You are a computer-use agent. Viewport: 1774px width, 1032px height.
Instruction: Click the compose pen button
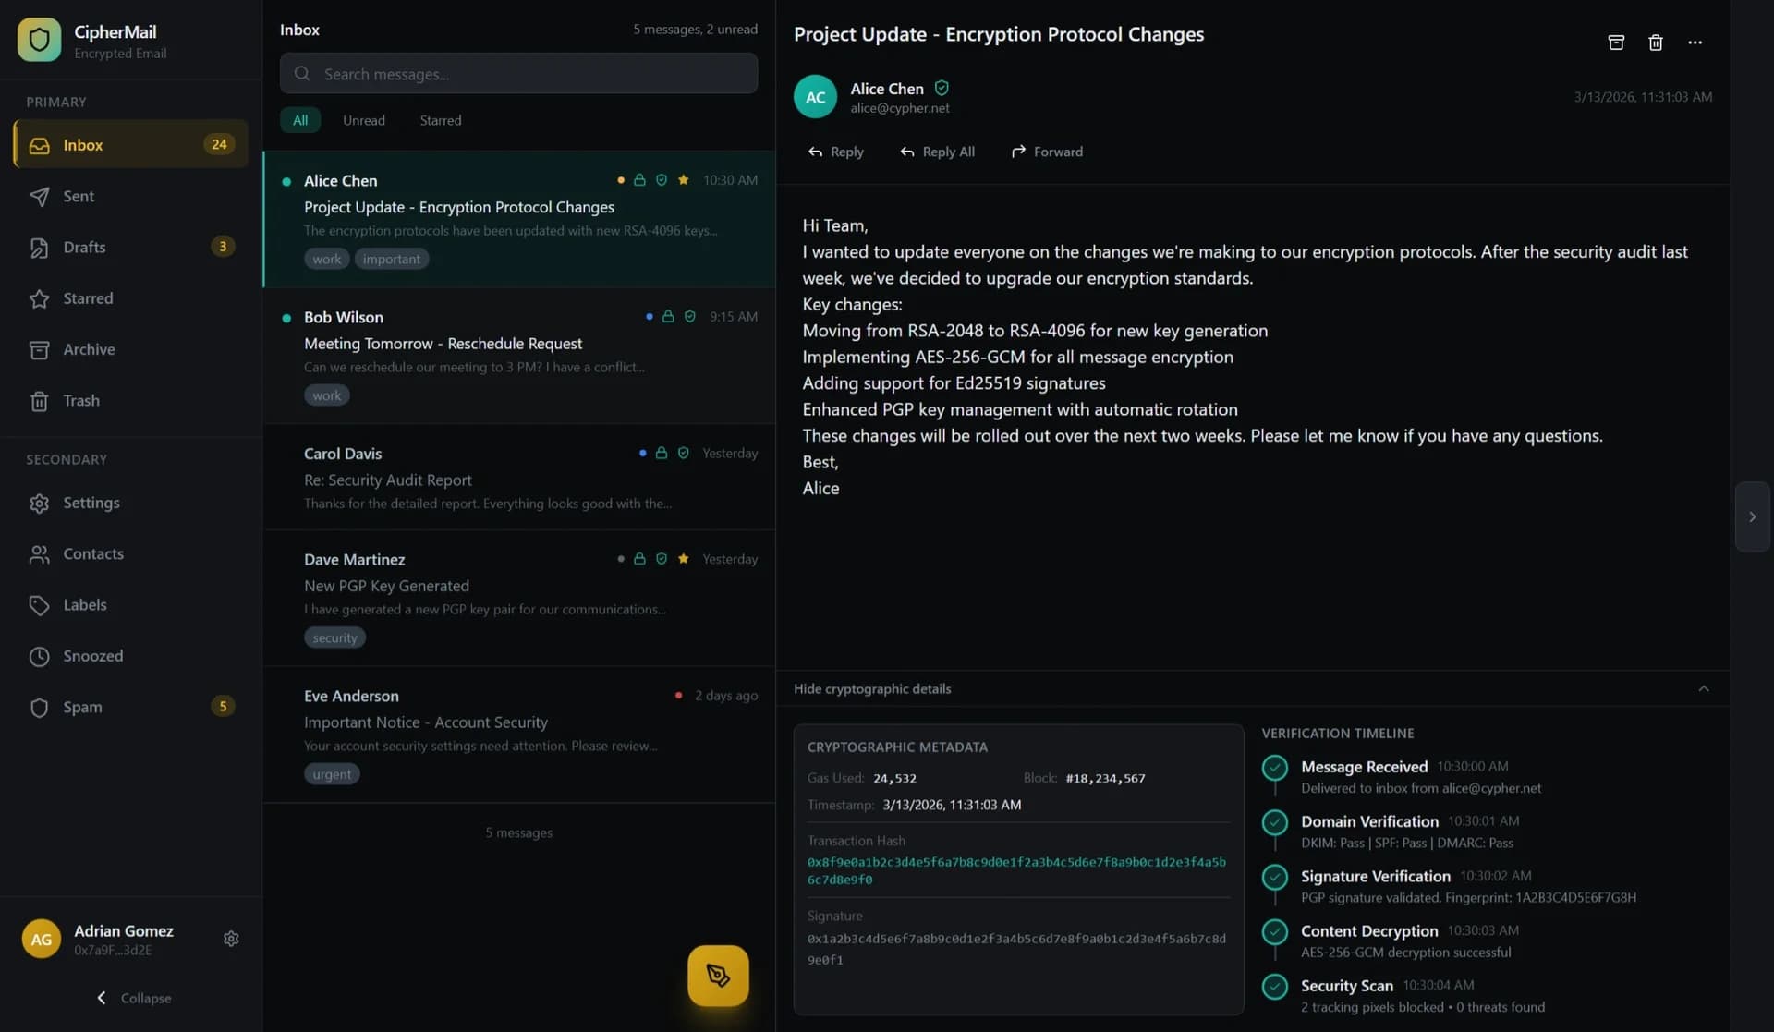click(x=718, y=975)
